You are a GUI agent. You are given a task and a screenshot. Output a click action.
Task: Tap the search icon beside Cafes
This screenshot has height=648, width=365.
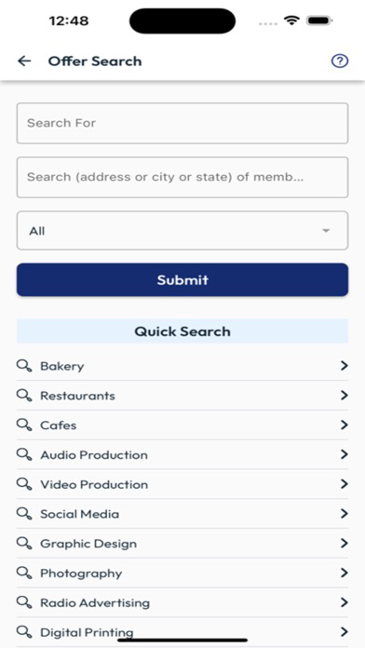tap(24, 425)
